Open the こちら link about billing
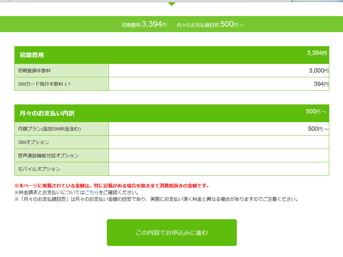This screenshot has width=343, height=257. (91, 192)
